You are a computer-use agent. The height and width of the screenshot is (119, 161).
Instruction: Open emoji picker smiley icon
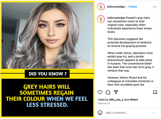(100, 113)
